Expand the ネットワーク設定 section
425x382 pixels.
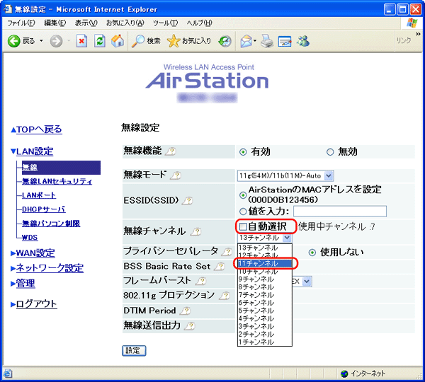13,268
